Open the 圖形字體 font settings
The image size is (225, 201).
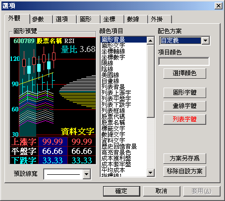[185, 93]
